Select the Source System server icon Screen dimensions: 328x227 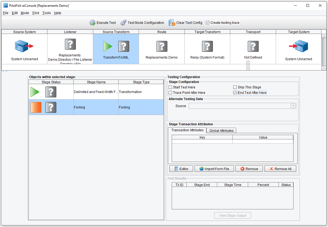(x=24, y=46)
